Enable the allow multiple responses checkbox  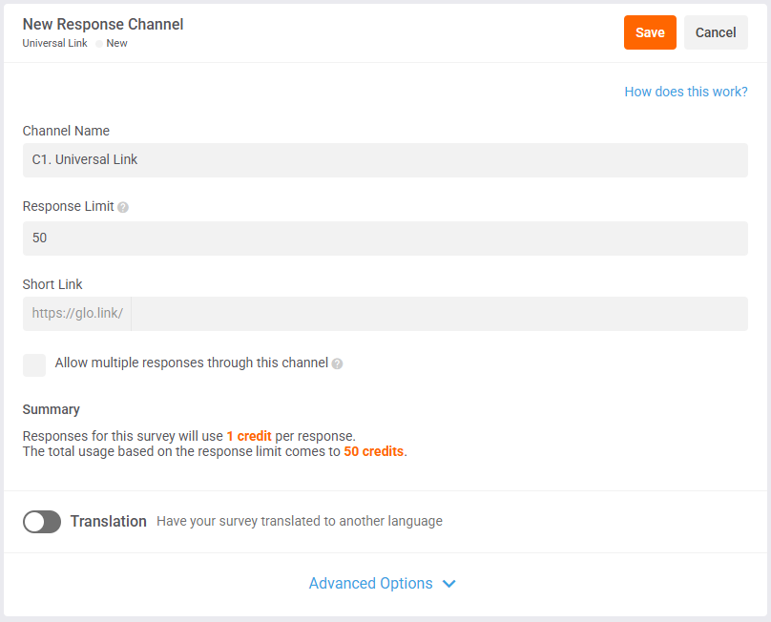[x=34, y=364]
